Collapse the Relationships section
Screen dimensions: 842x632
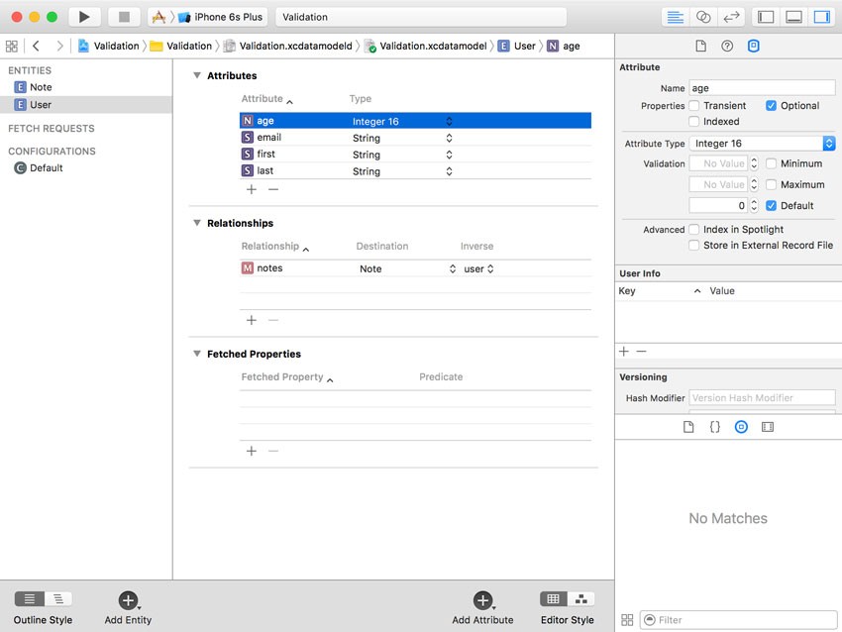point(197,223)
